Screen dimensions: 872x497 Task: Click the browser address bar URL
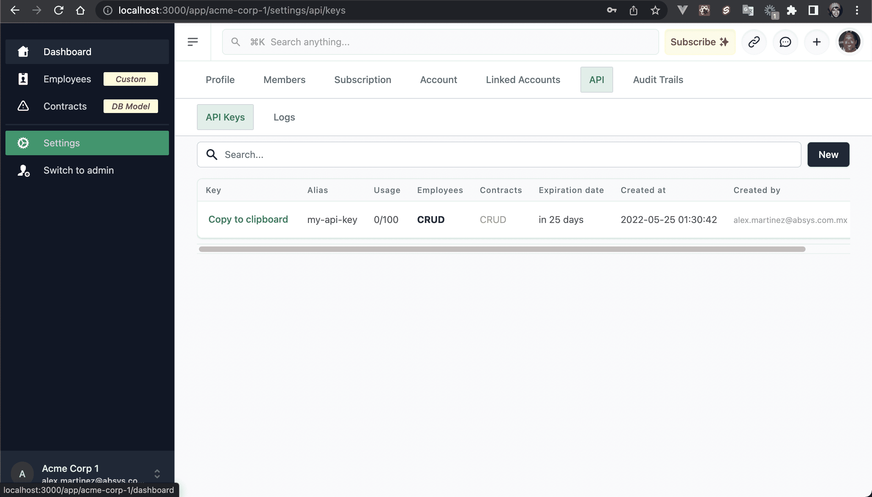pyautogui.click(x=232, y=10)
